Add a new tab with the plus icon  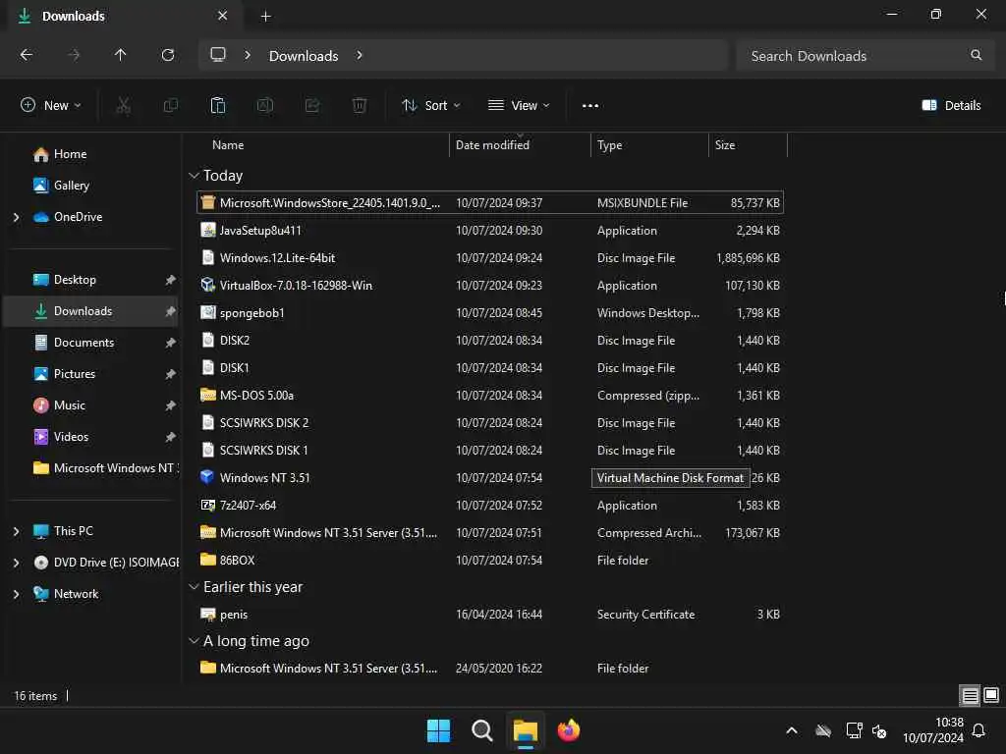pyautogui.click(x=265, y=16)
